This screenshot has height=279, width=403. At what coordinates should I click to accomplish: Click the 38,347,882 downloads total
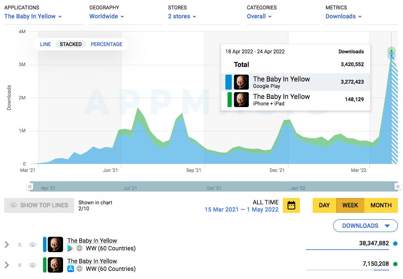pyautogui.click(x=374, y=243)
